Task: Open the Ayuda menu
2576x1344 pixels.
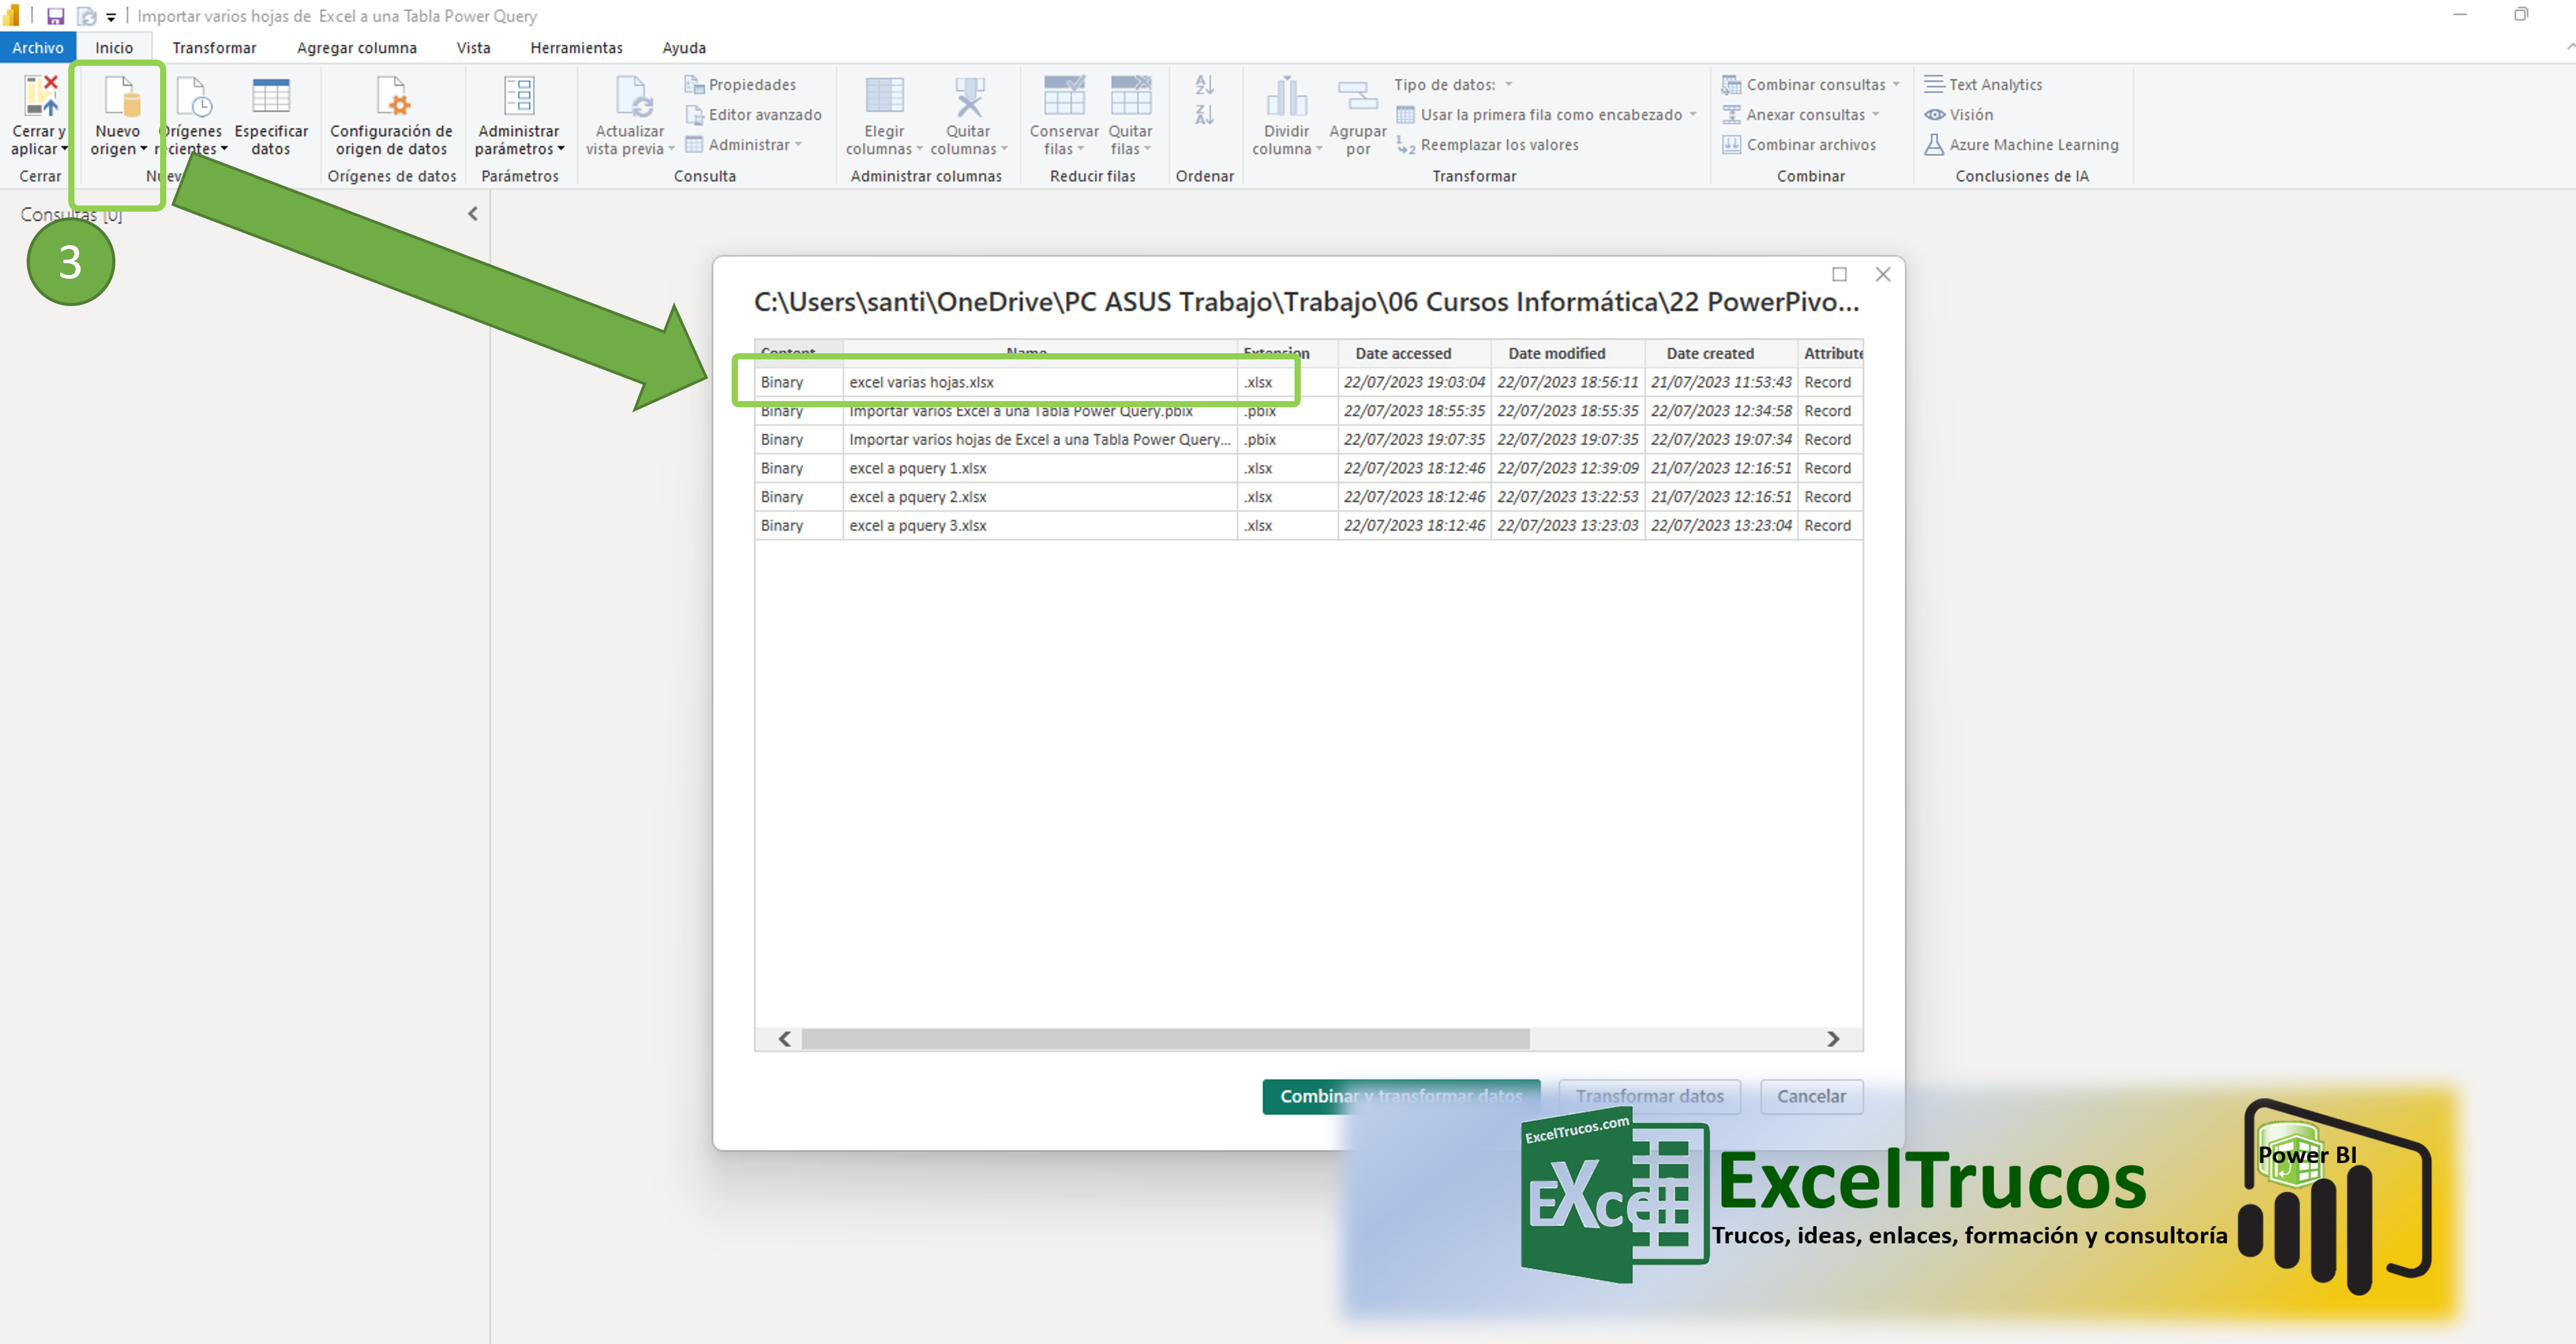Action: pos(684,47)
